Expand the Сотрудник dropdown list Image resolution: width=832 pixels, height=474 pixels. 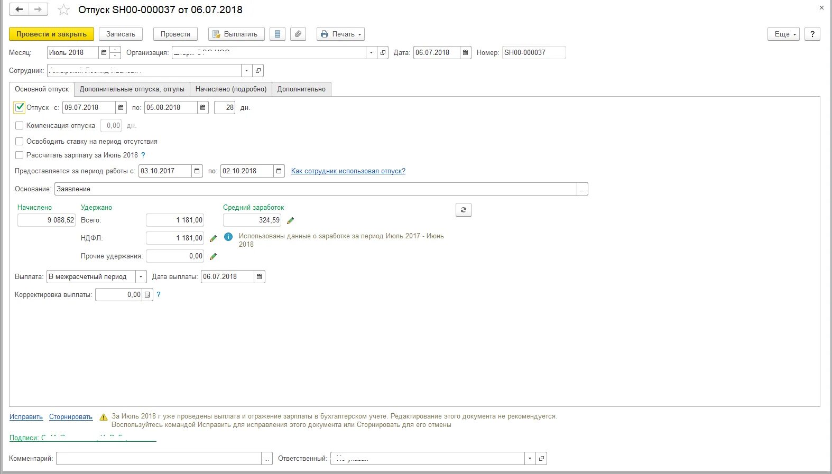tap(246, 70)
